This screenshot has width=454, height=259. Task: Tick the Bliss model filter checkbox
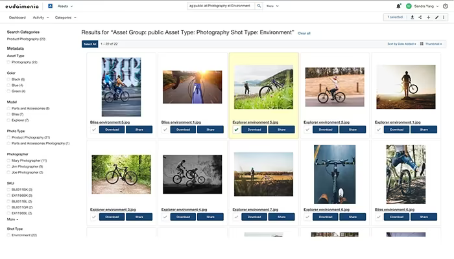[x=8, y=114]
